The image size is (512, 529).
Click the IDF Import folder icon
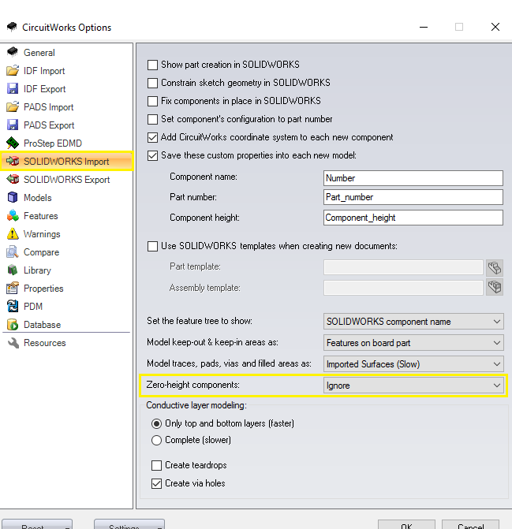tap(13, 70)
